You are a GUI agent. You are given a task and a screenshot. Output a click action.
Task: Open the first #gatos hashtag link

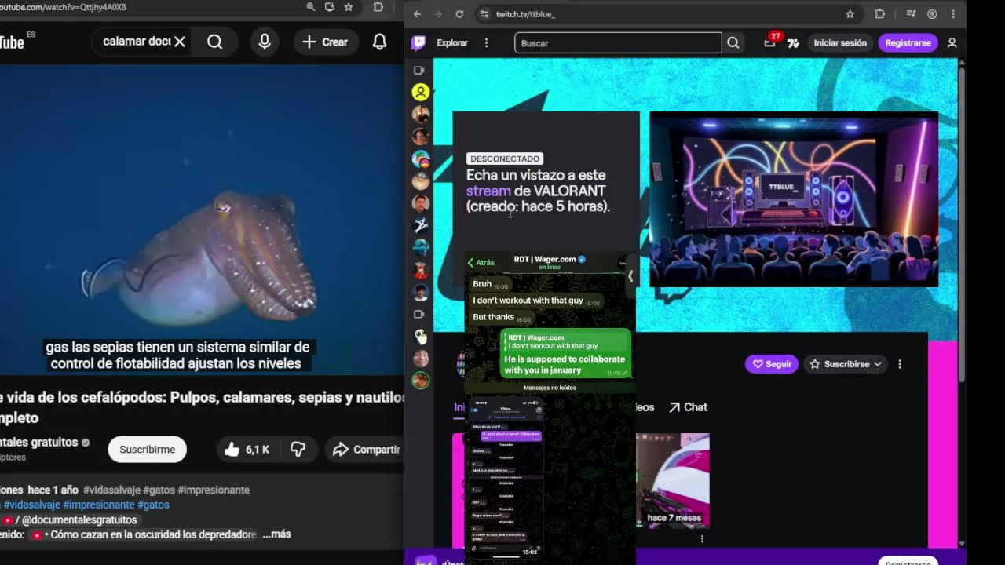159,490
